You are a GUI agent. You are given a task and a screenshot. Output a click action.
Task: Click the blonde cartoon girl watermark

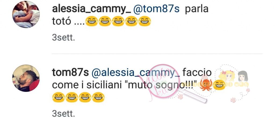(x=227, y=76)
